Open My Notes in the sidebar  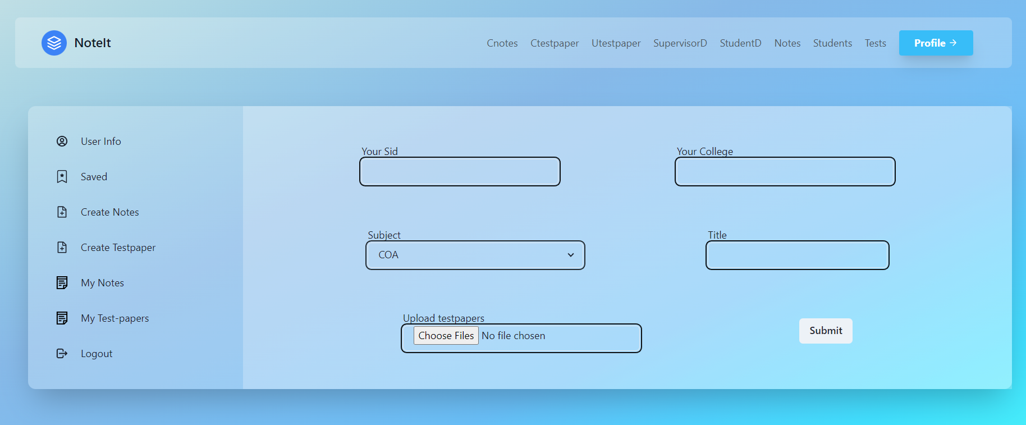pyautogui.click(x=102, y=283)
